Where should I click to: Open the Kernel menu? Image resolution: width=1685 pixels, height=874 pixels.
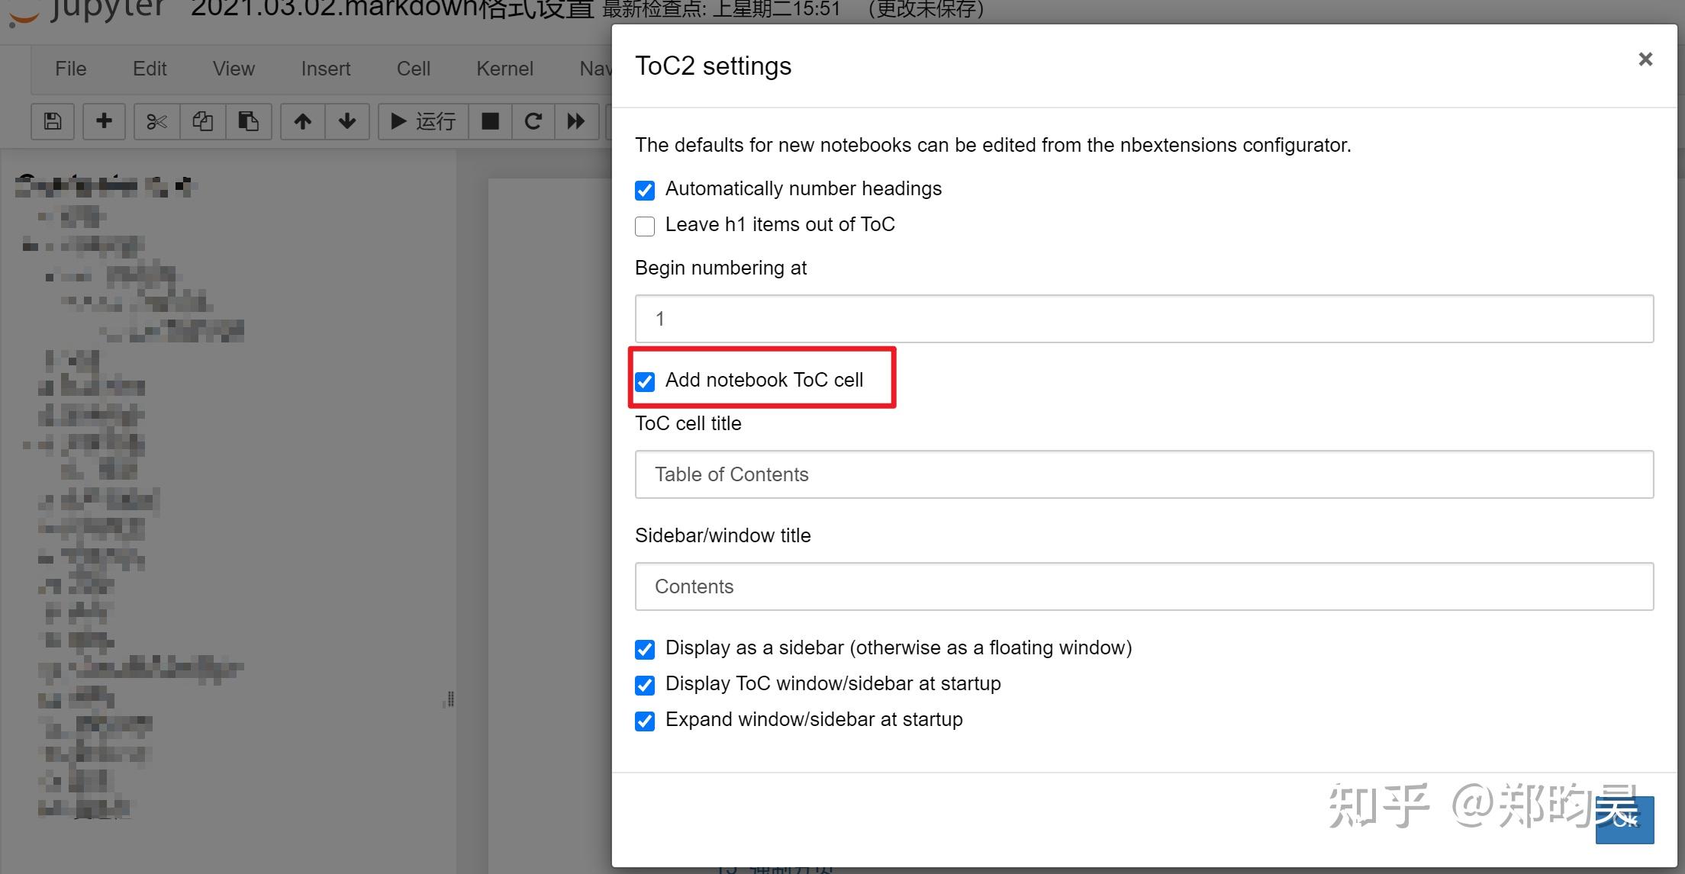[504, 69]
